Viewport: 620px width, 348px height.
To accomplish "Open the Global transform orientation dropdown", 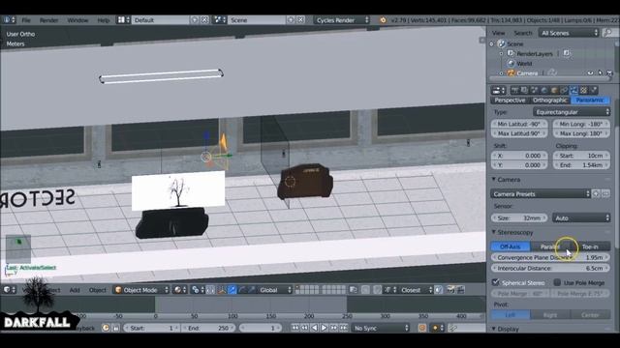I will click(275, 290).
